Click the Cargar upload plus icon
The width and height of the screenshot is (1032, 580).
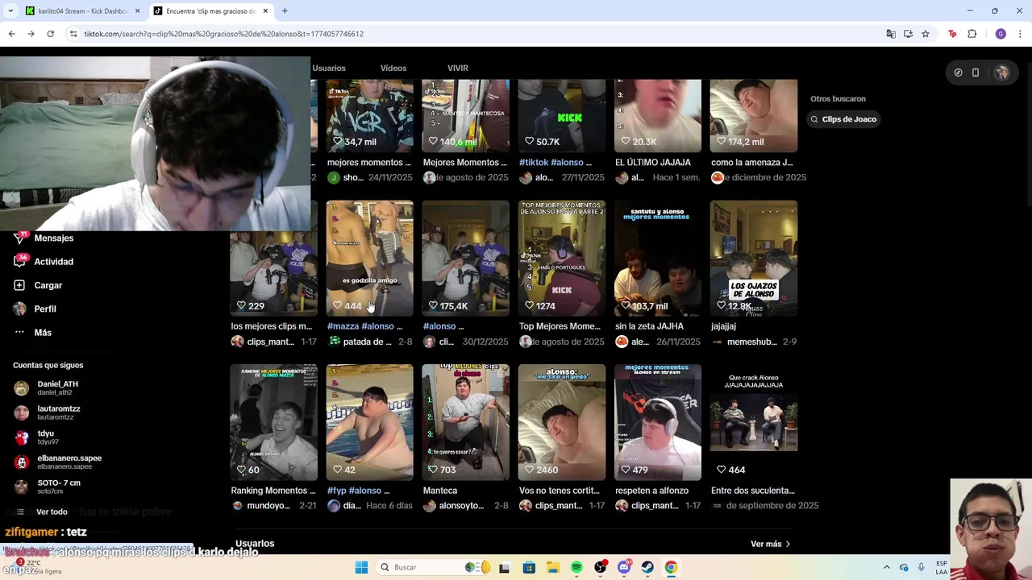(19, 285)
